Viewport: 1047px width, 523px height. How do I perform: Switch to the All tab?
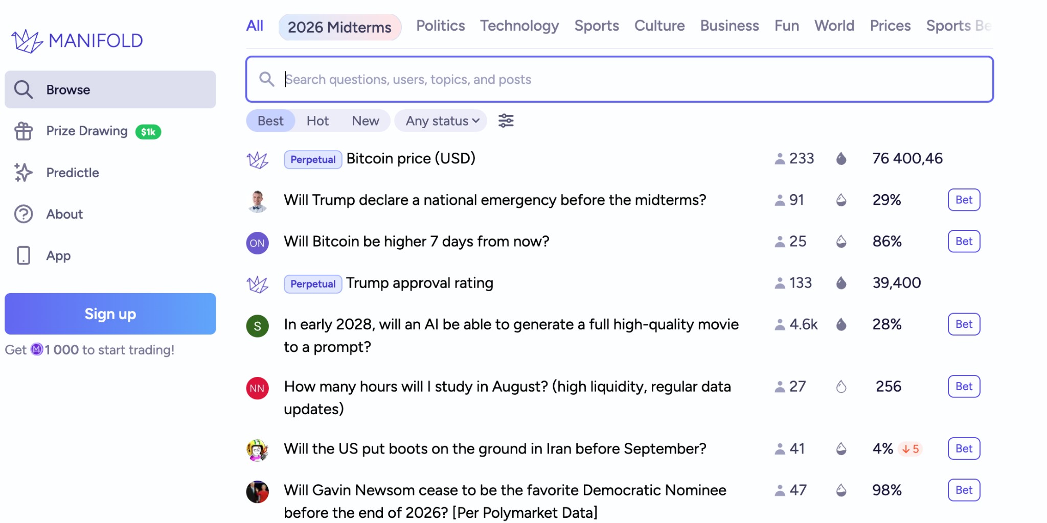[255, 26]
